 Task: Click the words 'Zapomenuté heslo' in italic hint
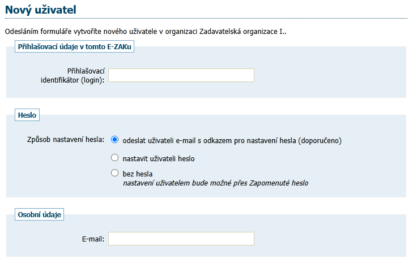tap(280, 183)
